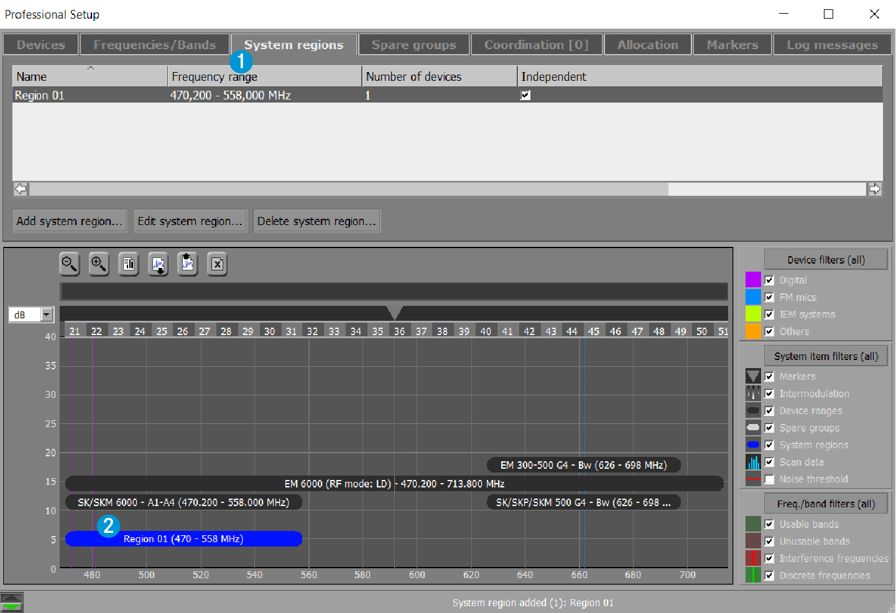Click the Markers triangle filter icon
The image size is (896, 613).
753,376
